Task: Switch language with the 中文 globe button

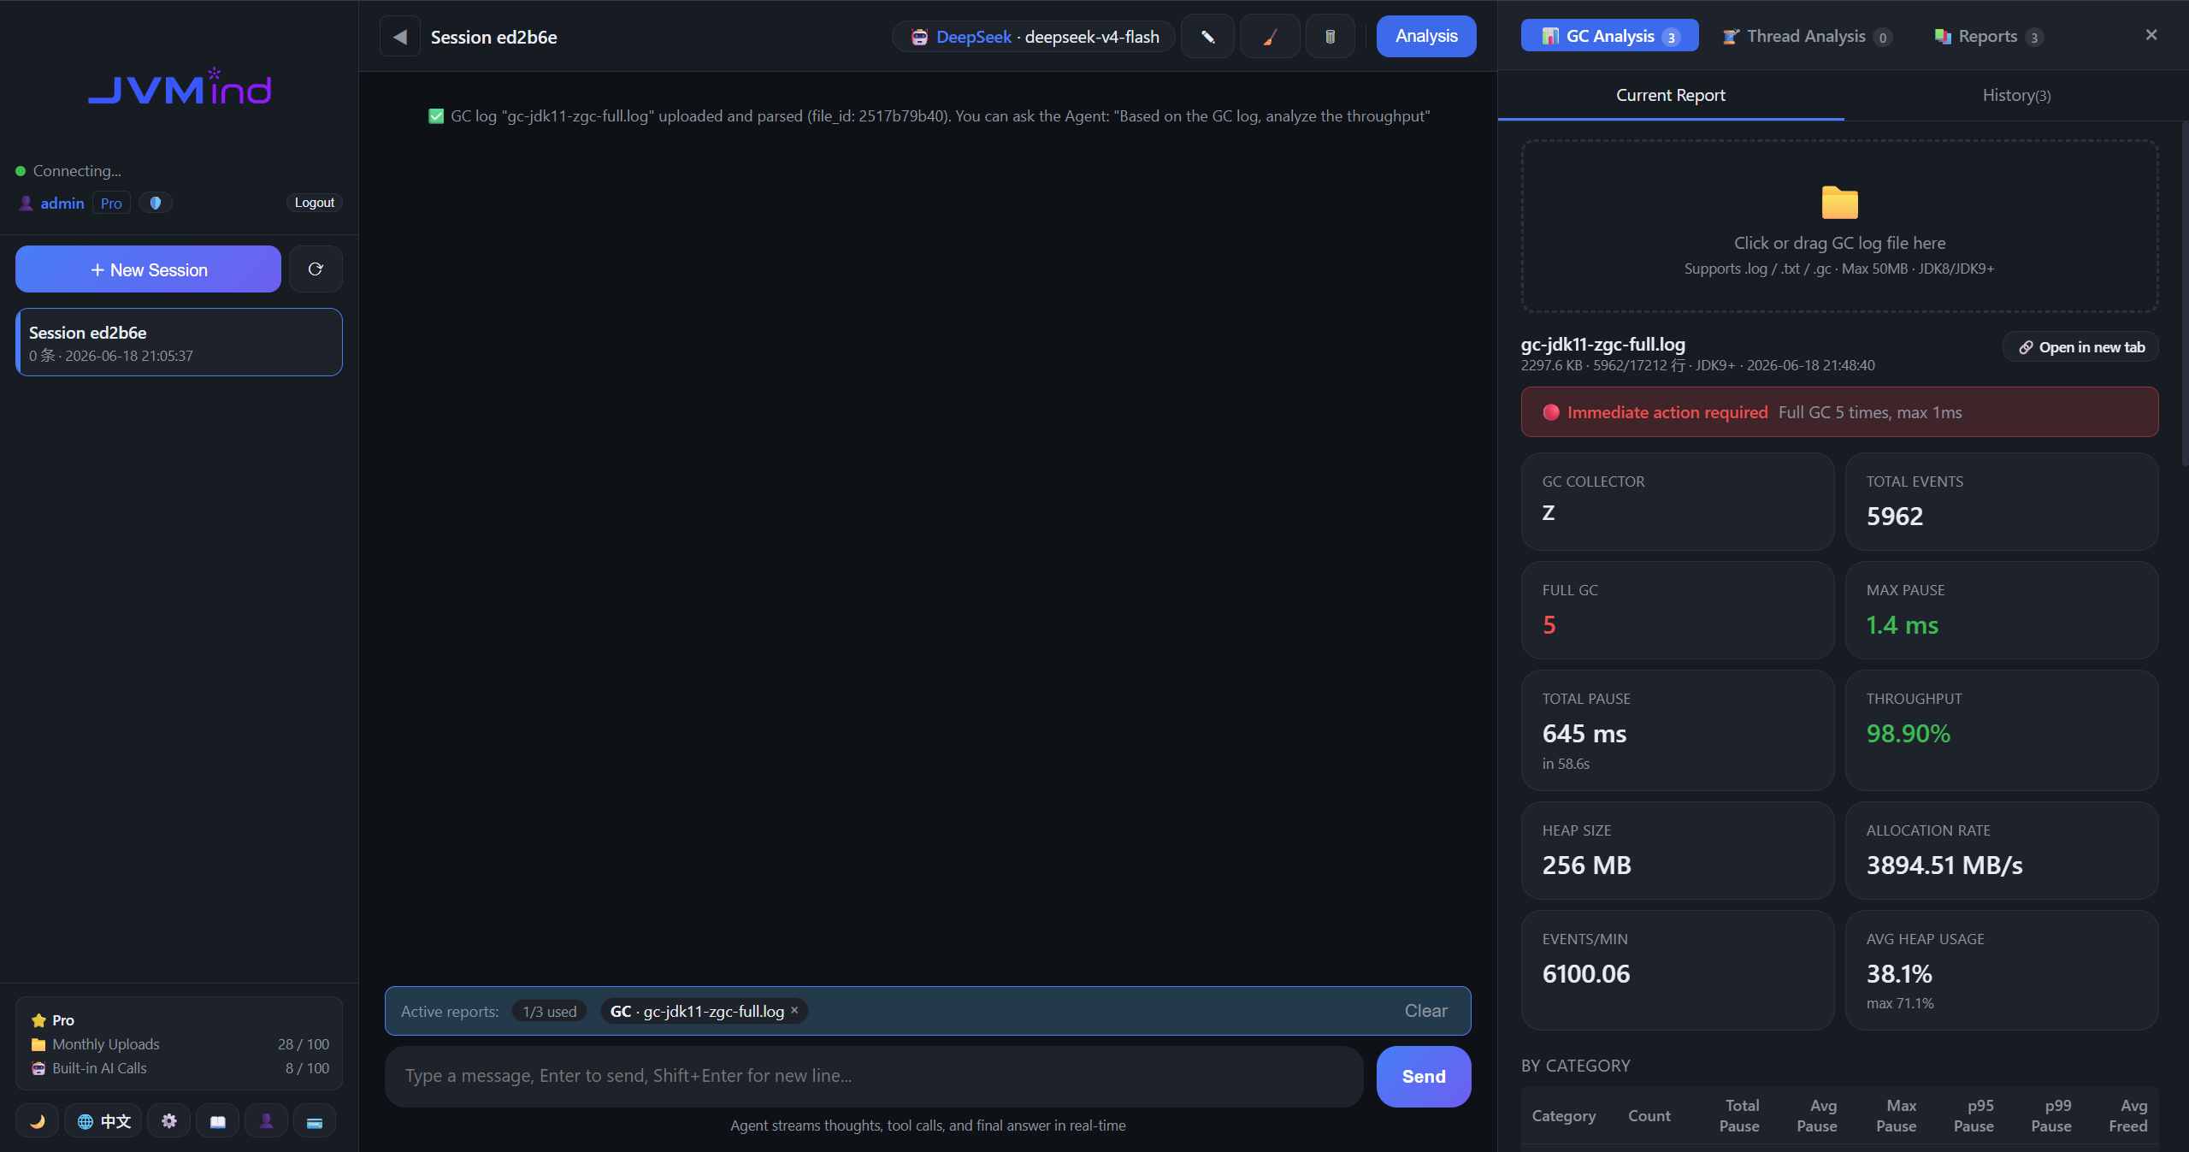Action: [103, 1120]
